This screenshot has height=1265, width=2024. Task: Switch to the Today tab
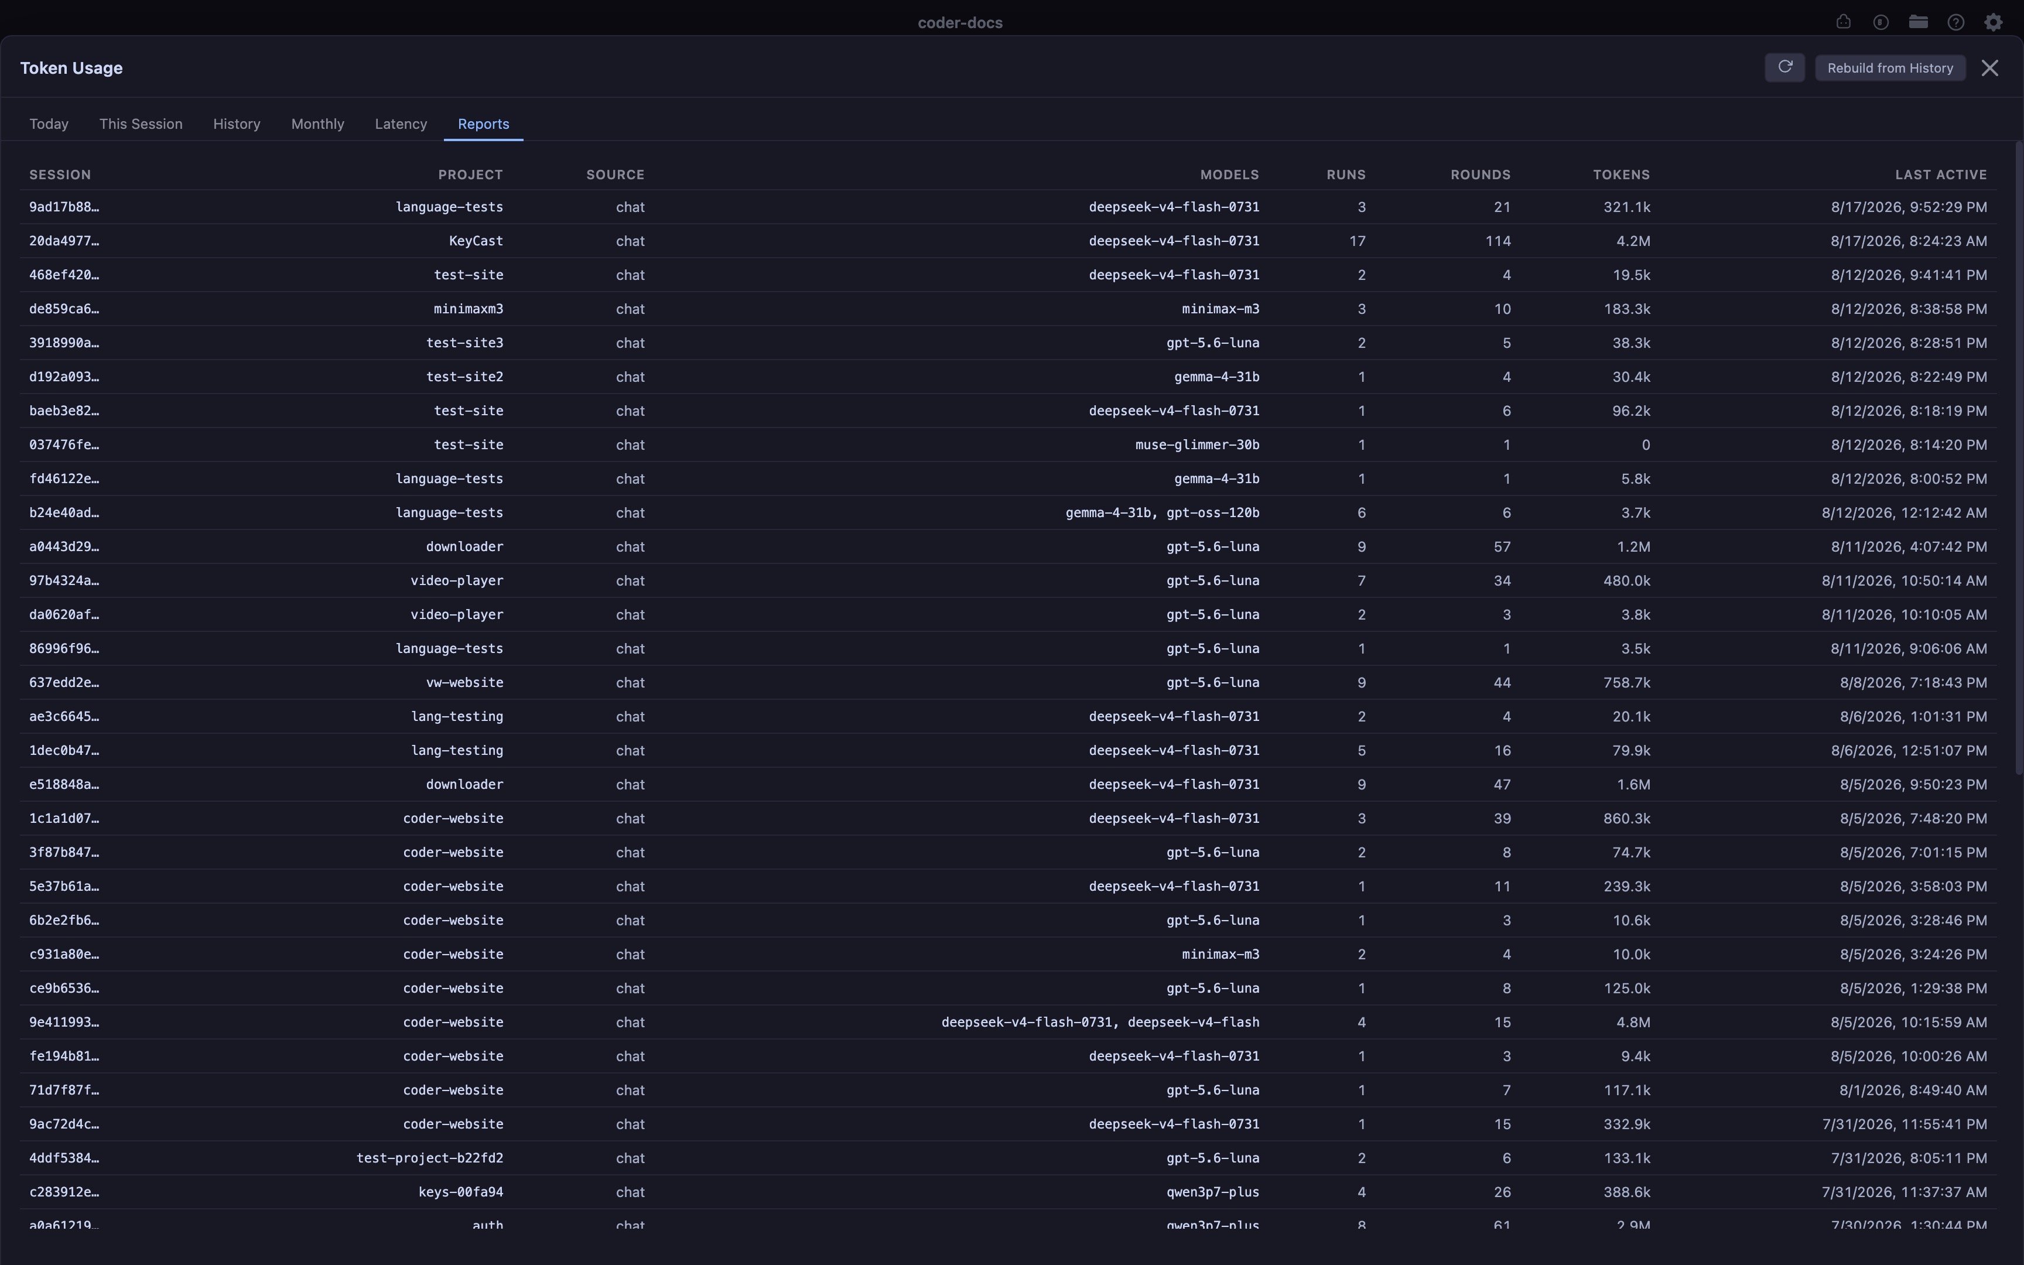click(49, 124)
